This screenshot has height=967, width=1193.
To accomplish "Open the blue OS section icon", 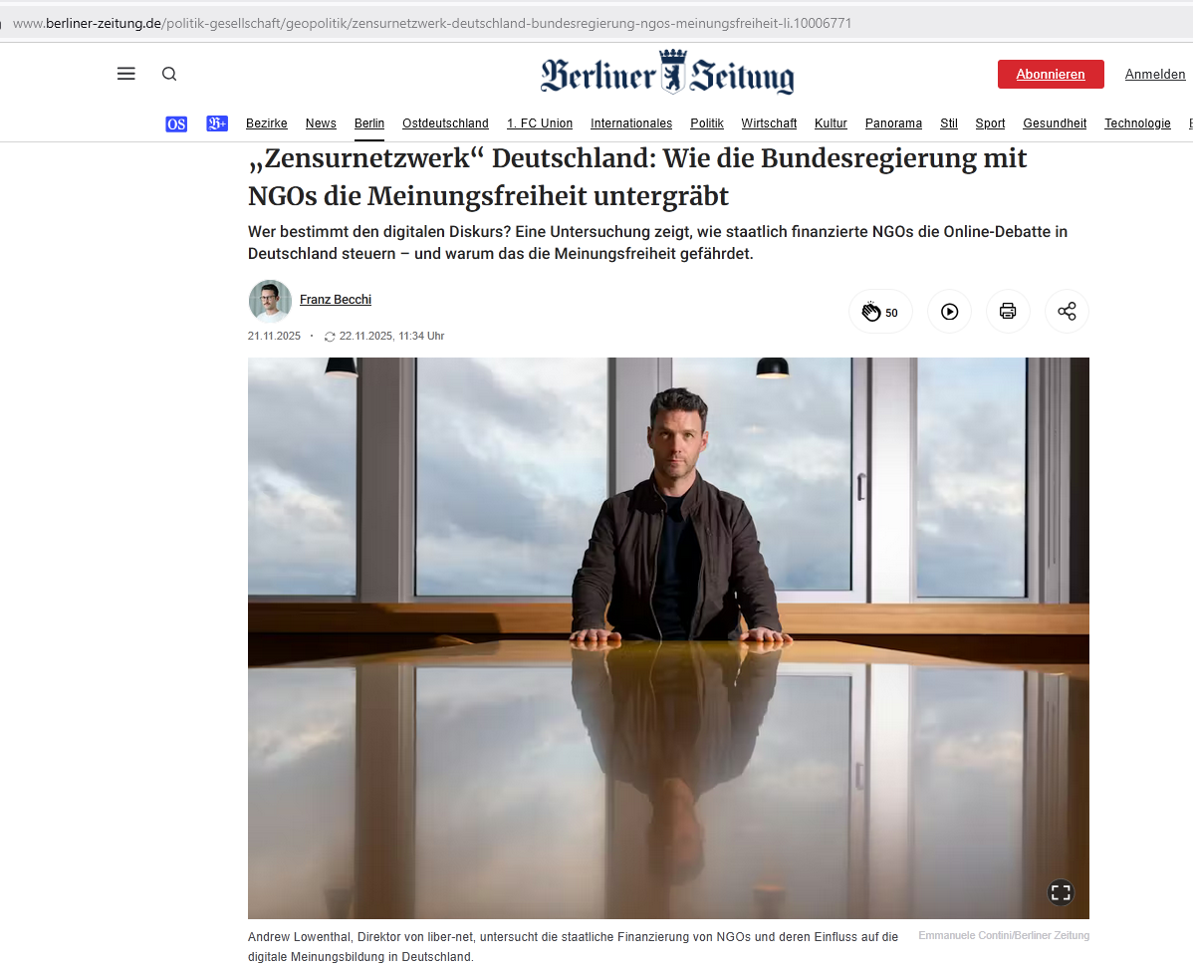I will tap(176, 123).
